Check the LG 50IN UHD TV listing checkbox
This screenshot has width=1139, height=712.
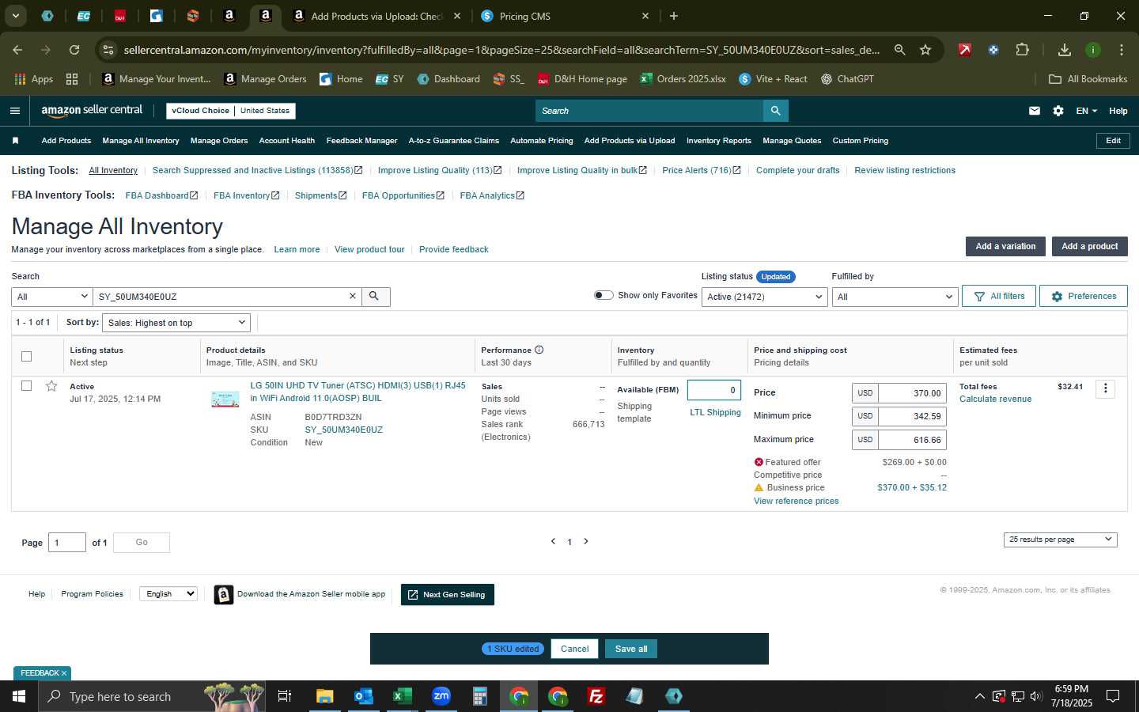coord(26,386)
